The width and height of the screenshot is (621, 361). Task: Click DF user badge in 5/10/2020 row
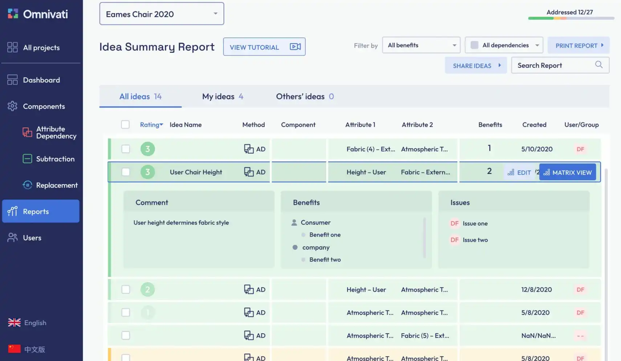coord(580,149)
